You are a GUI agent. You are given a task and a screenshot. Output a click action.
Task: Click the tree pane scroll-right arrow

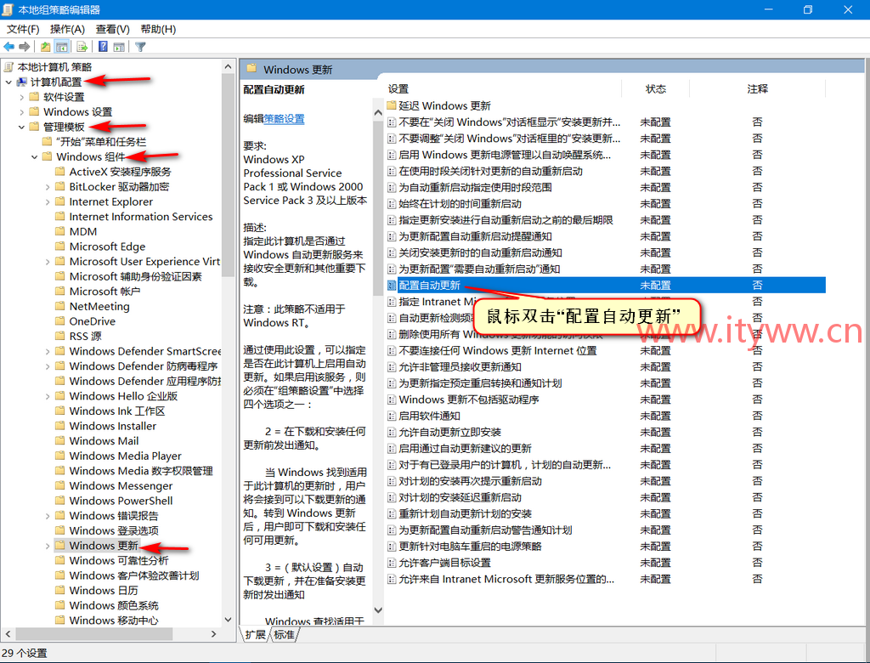[x=213, y=633]
